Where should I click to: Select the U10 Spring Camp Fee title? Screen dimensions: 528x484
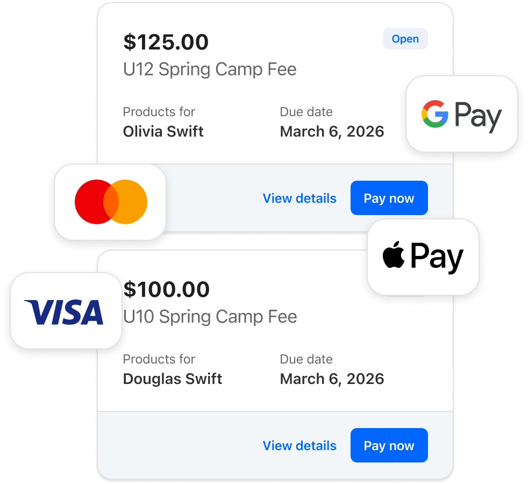pos(210,317)
